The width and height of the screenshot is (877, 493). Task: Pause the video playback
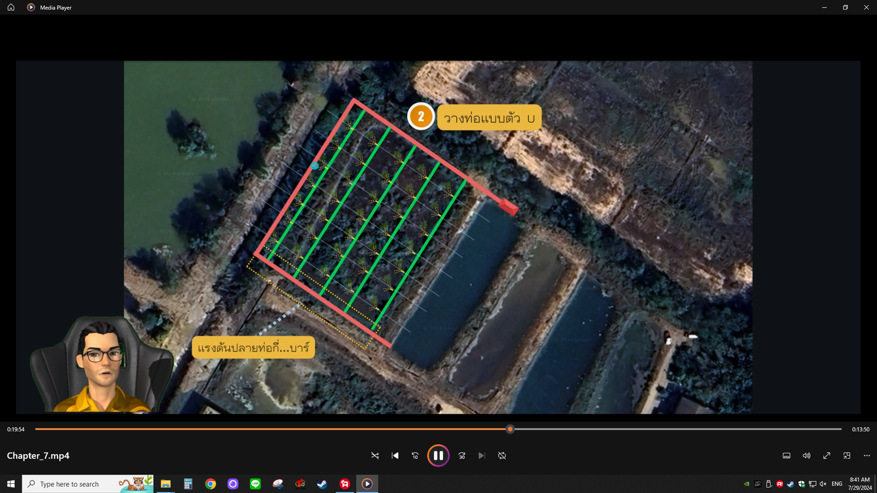tap(438, 455)
